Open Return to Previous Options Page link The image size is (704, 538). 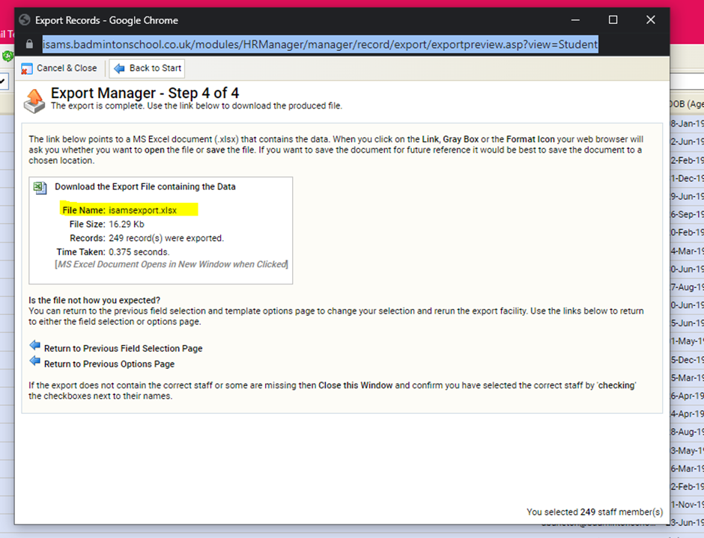(x=109, y=364)
